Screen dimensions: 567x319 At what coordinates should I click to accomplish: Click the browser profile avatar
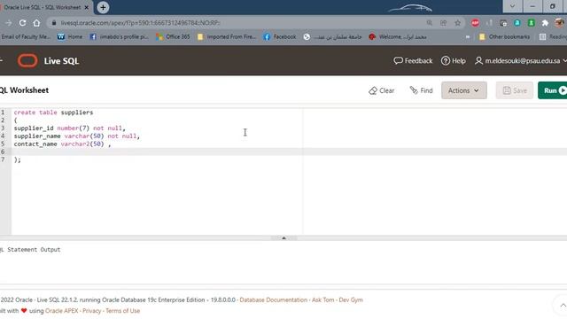click(559, 23)
